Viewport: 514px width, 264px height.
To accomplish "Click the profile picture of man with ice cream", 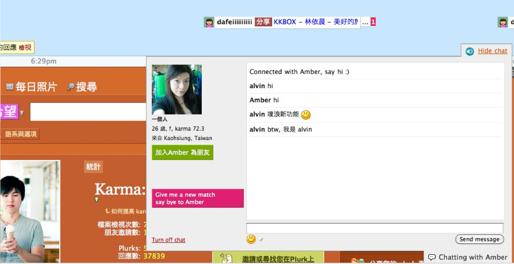I will pos(30,212).
